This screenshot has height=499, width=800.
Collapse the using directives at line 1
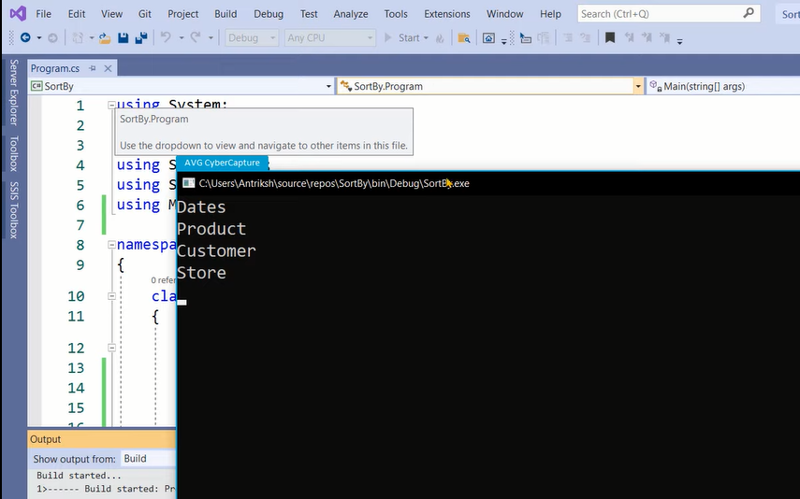(111, 105)
